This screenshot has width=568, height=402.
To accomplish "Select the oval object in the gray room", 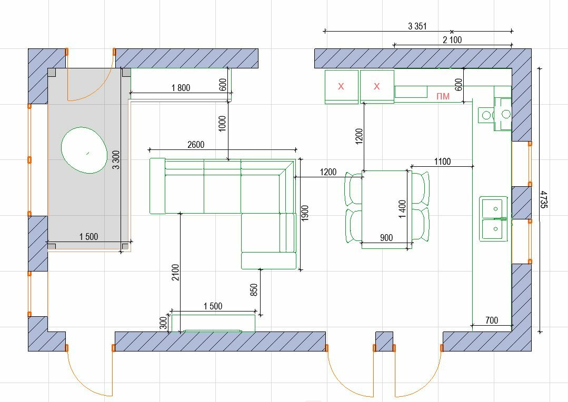I will click(84, 150).
